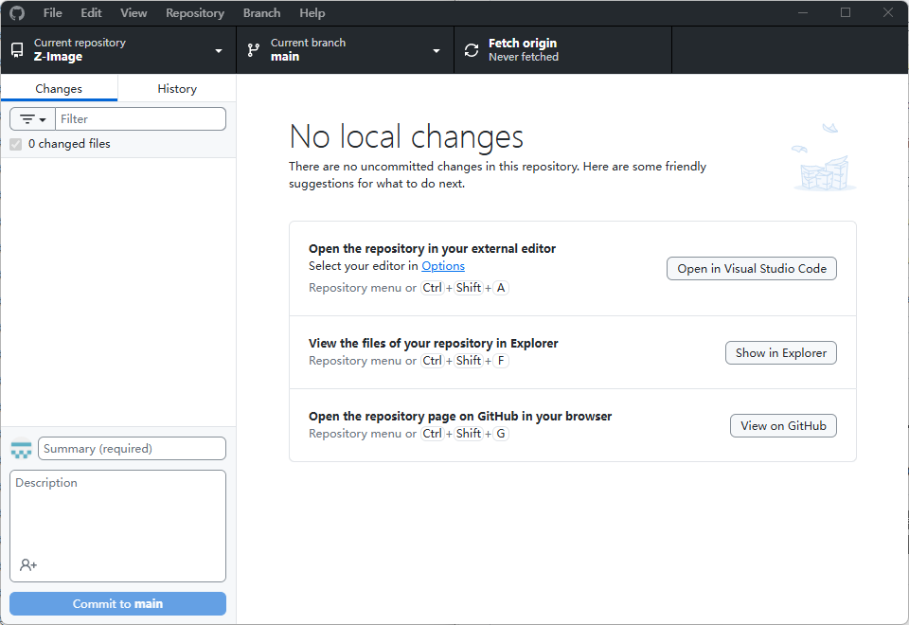Image resolution: width=909 pixels, height=625 pixels.
Task: Focus the Summary (required) input field
Action: [132, 449]
